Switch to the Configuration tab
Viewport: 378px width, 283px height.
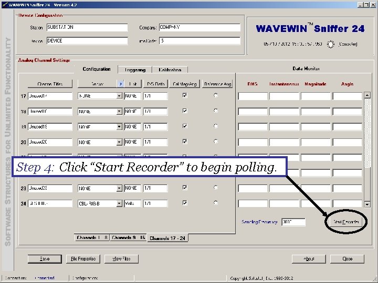pyautogui.click(x=97, y=69)
